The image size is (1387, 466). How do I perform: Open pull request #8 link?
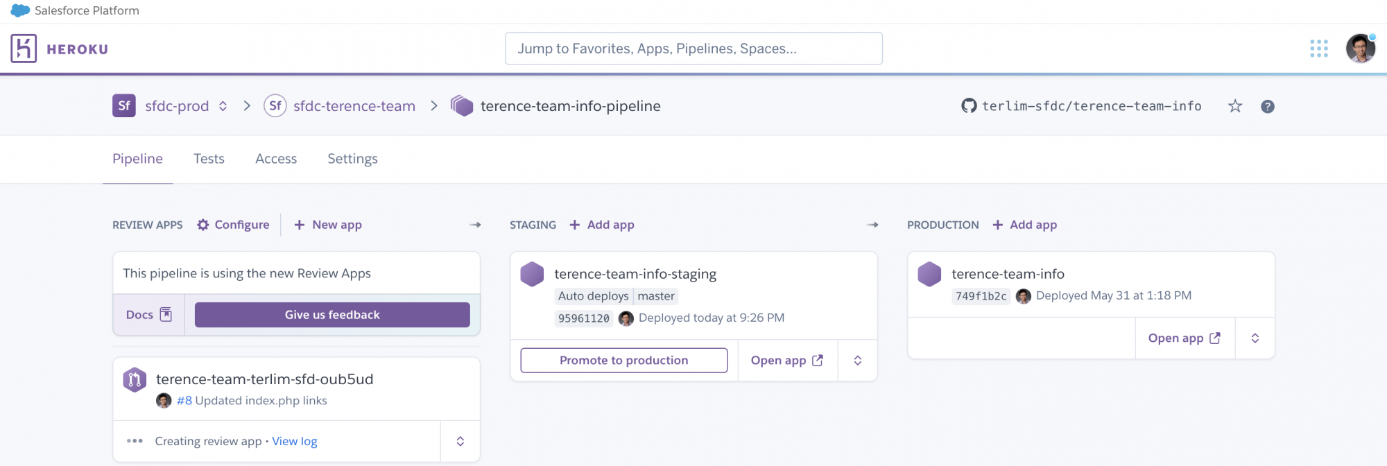pos(184,401)
